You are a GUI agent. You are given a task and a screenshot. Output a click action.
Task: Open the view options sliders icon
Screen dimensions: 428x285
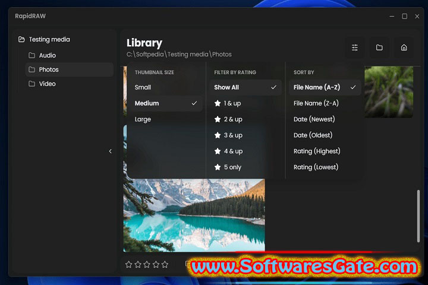pos(354,47)
